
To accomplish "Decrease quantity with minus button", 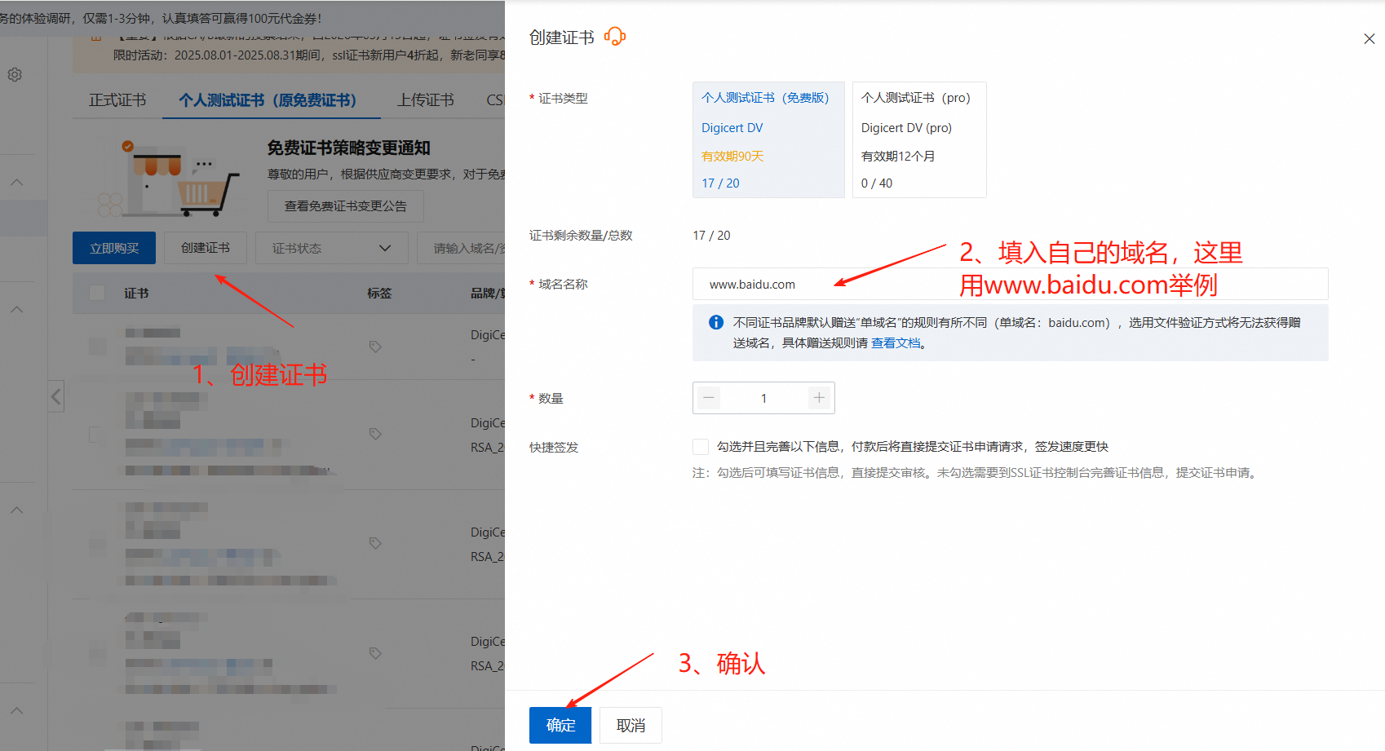I will tap(709, 398).
